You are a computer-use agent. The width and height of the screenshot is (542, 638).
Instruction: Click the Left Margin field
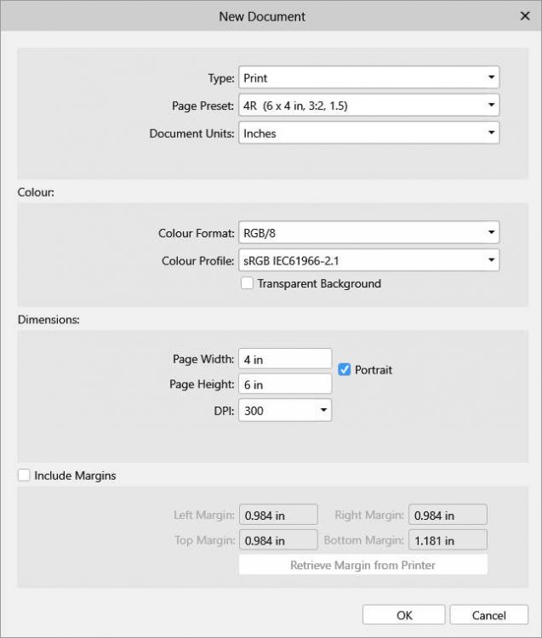pyautogui.click(x=278, y=515)
